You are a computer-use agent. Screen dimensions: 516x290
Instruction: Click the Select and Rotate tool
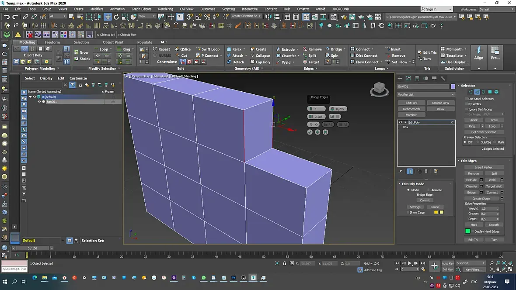pos(117,17)
